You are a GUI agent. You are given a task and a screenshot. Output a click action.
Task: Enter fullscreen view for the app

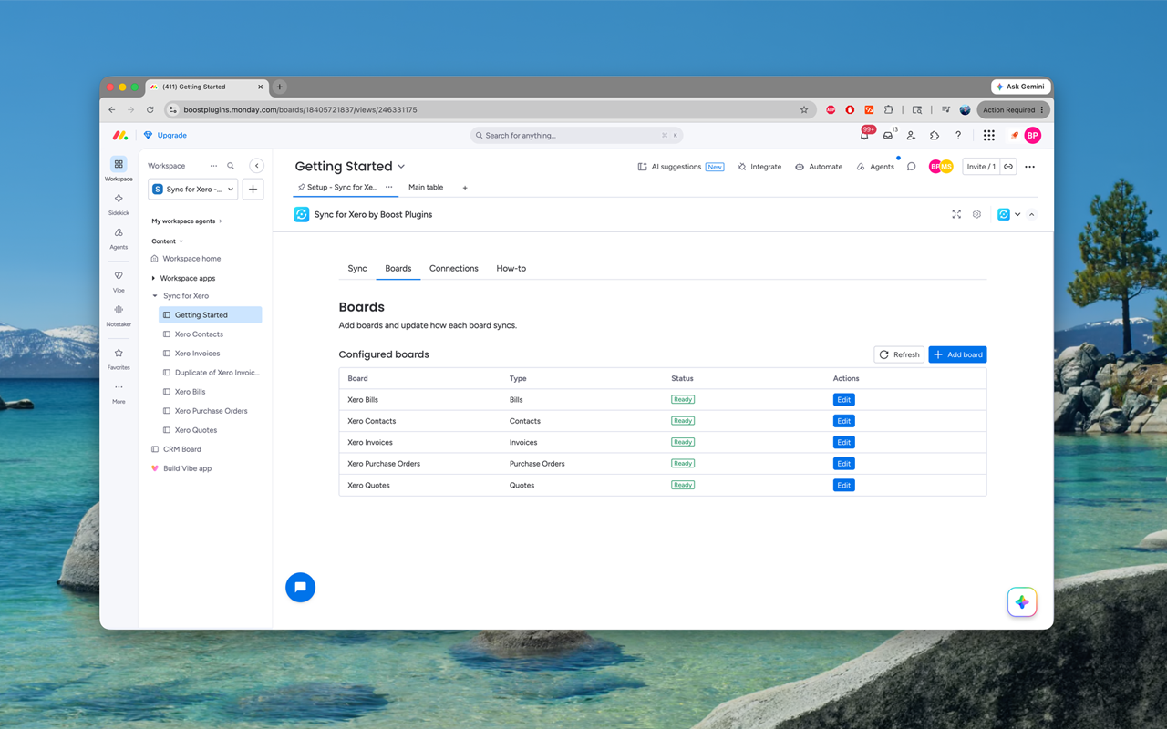956,214
